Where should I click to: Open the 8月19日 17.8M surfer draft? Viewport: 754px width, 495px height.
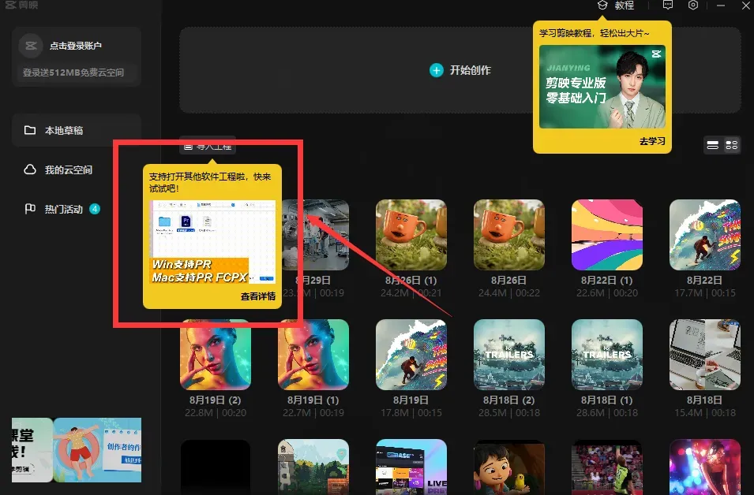[x=411, y=355]
